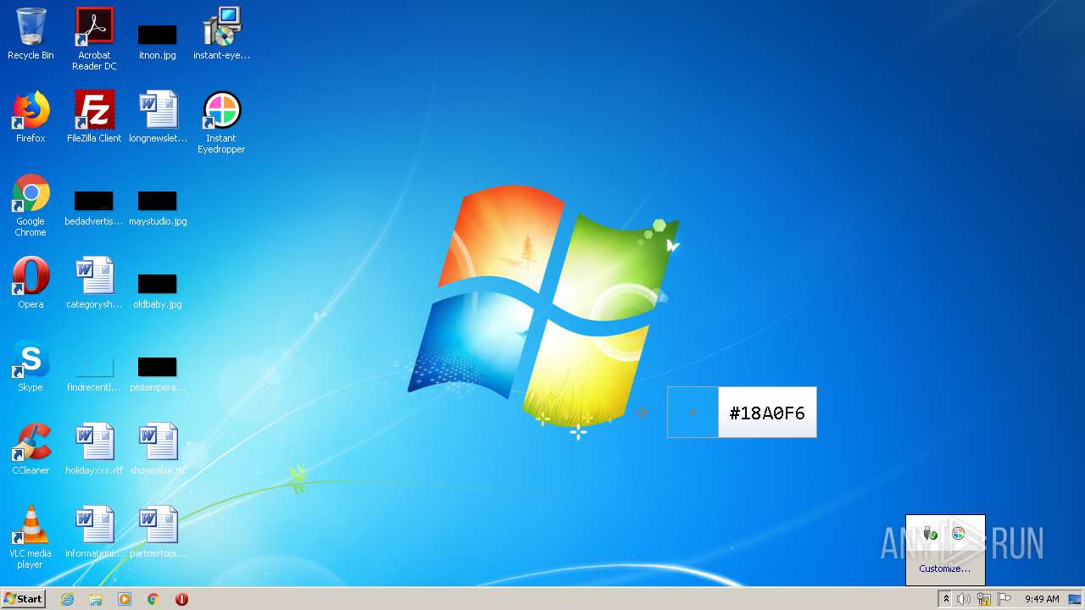This screenshot has width=1085, height=610.
Task: Select the oldbaby.jpg file
Action: point(158,291)
